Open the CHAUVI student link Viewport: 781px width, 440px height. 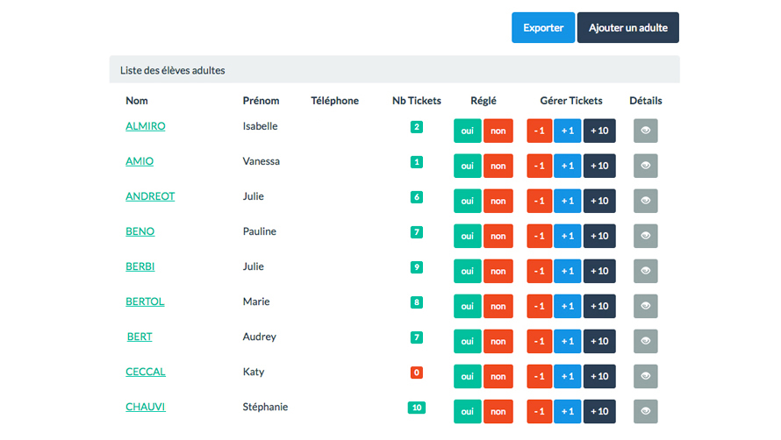(x=146, y=407)
